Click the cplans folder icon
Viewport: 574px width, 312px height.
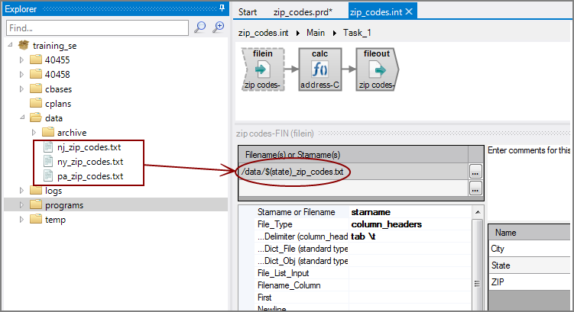tap(35, 104)
